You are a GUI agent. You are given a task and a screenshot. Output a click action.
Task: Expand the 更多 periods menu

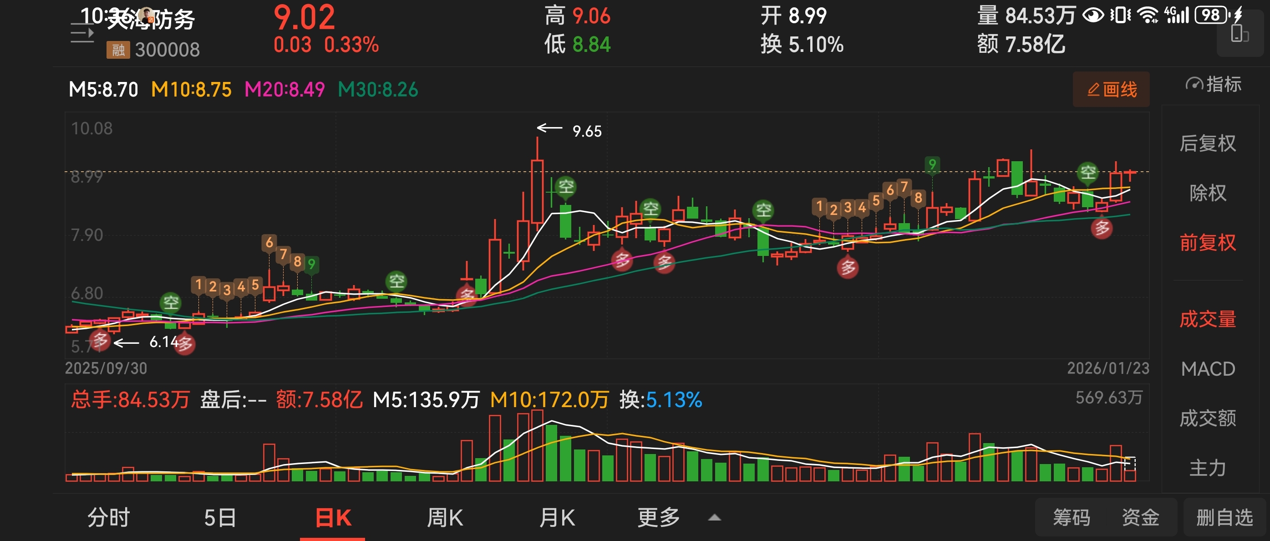(658, 518)
